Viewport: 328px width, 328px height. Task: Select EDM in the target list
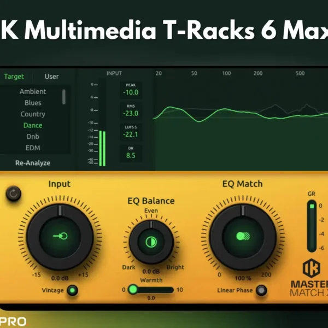(x=33, y=148)
